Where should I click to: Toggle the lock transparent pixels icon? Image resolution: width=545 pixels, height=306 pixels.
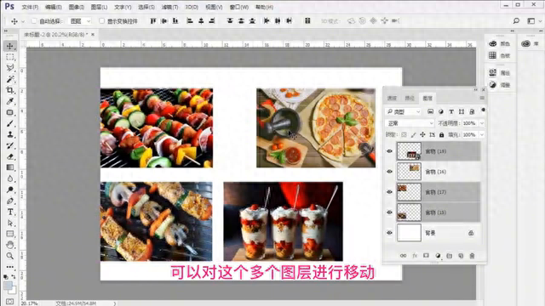click(x=404, y=134)
